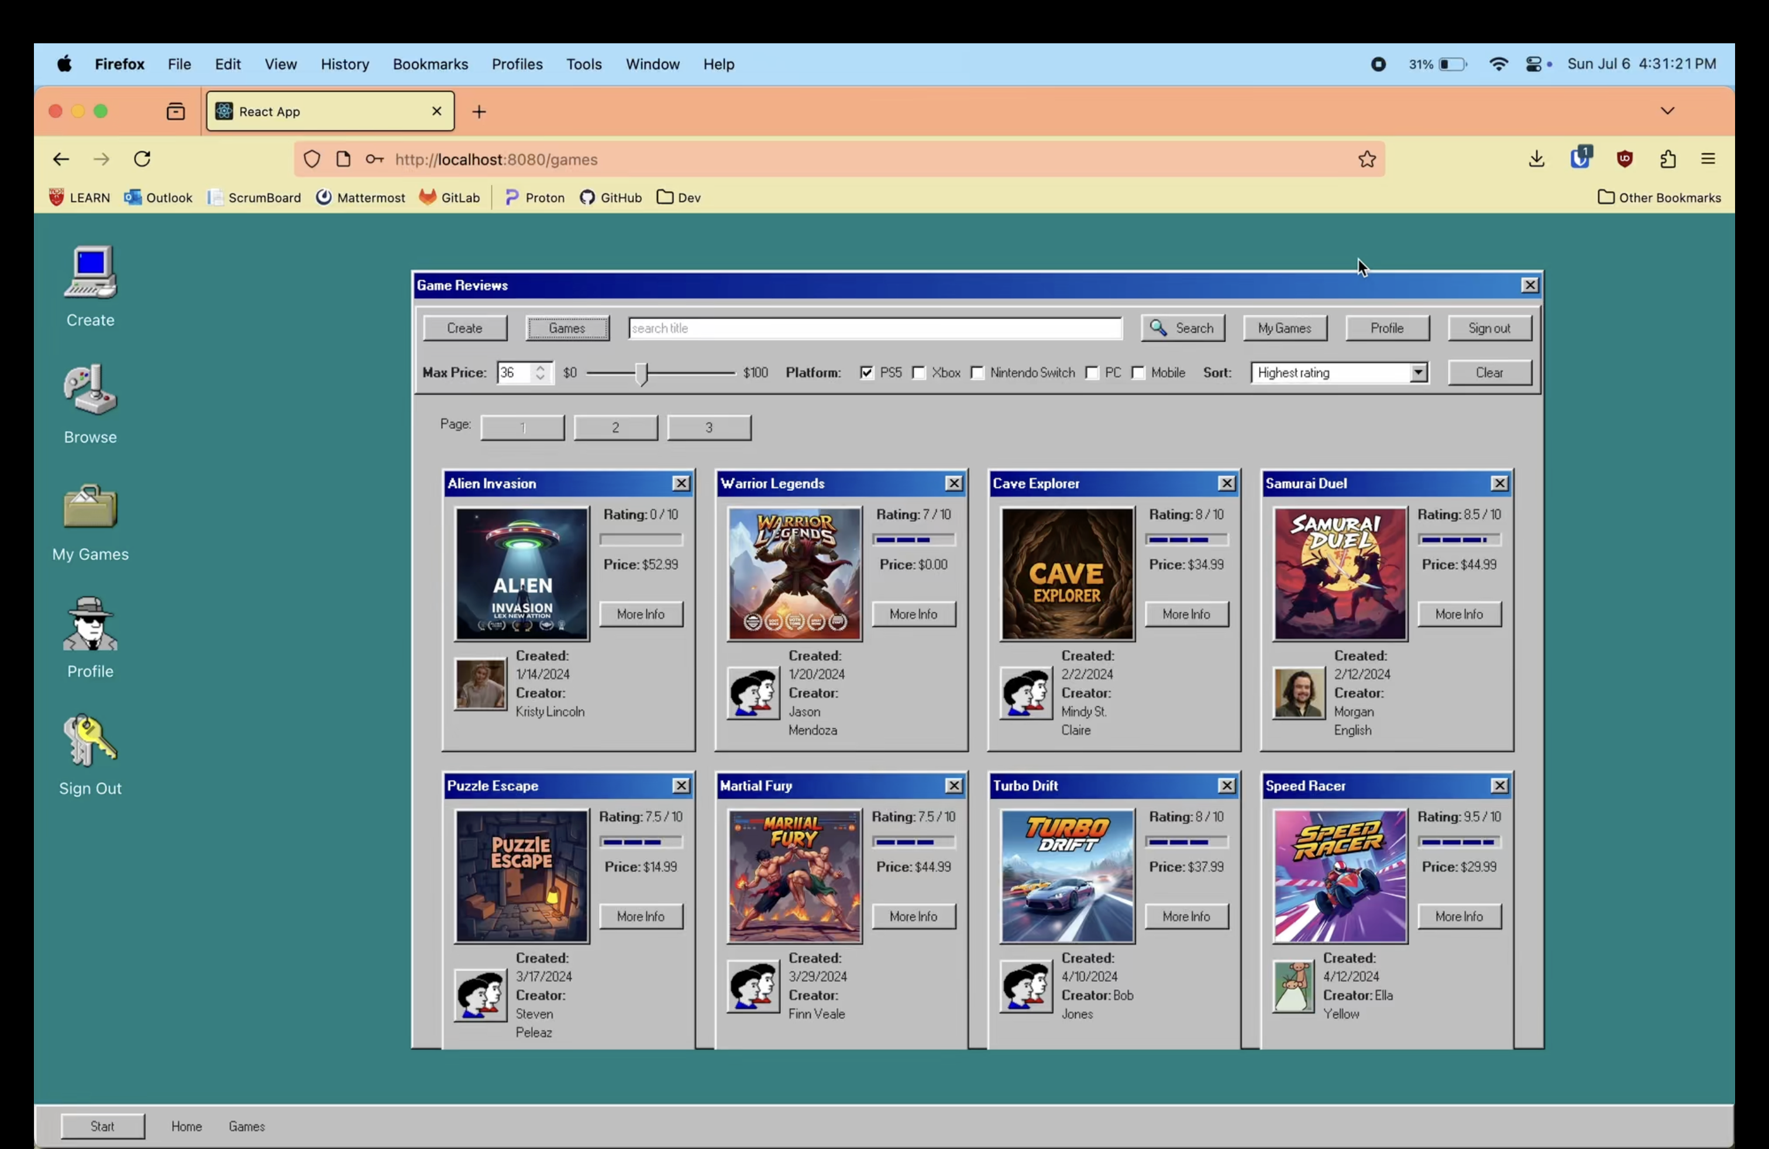Open the Firefox View tab overview icon

pyautogui.click(x=175, y=112)
